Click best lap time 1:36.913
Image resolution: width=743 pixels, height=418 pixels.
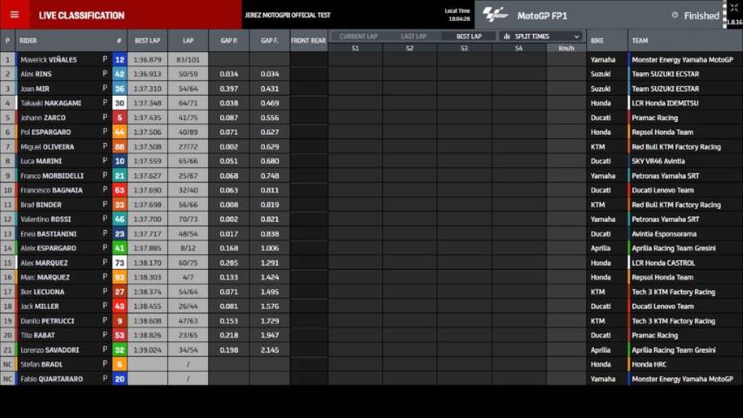pyautogui.click(x=147, y=74)
